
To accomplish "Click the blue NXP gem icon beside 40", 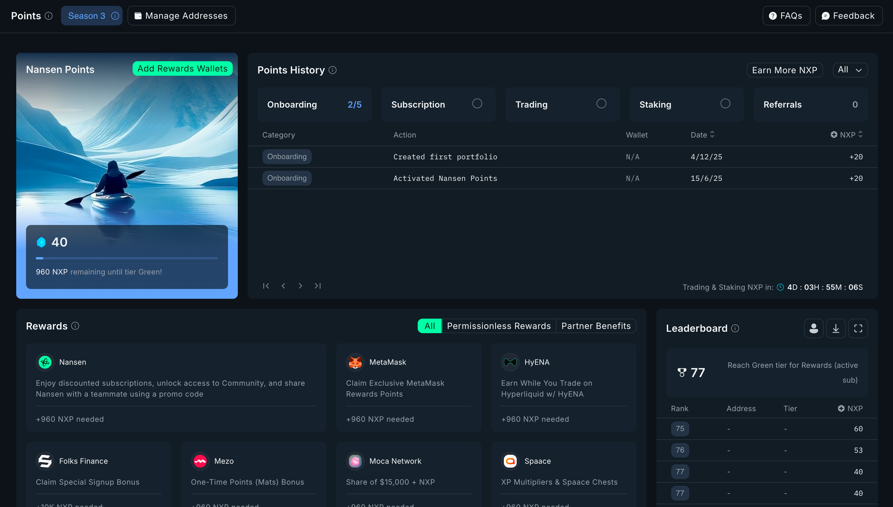I will [41, 242].
